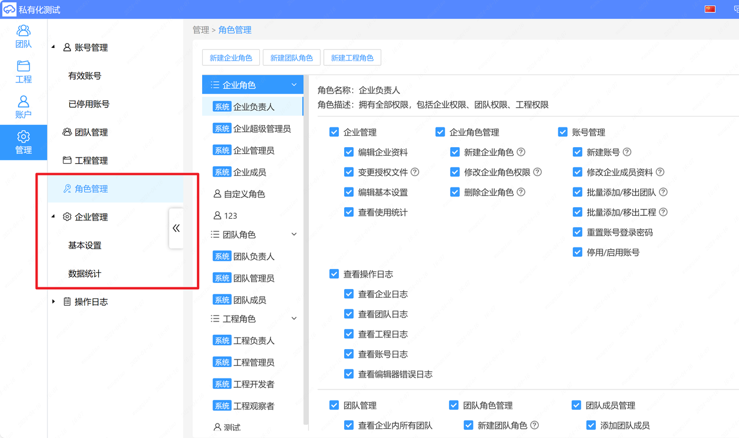This screenshot has height=438, width=739.
Task: Toggle the 查看企业内所有团队 checkbox
Action: tap(349, 425)
